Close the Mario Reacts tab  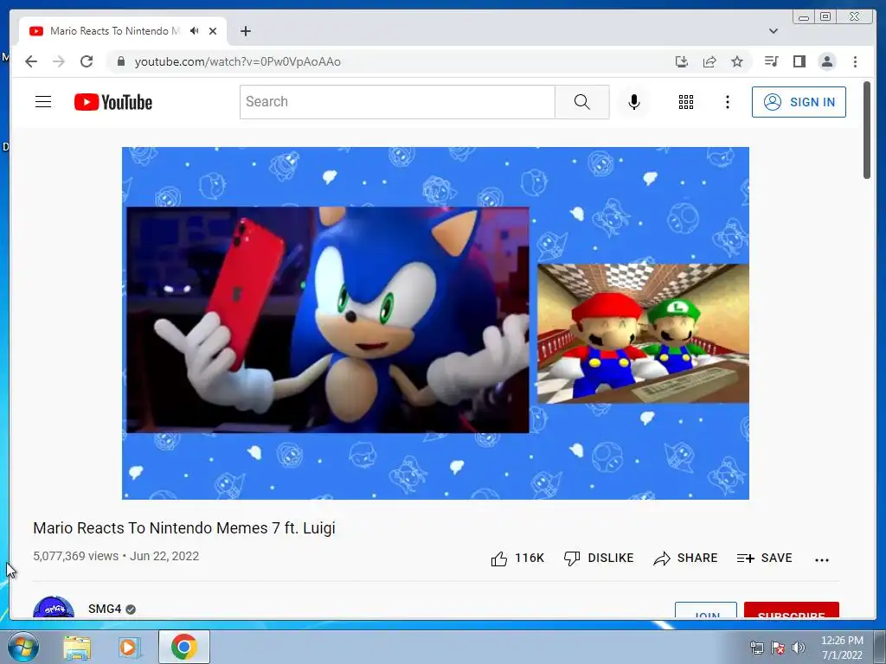[x=213, y=31]
